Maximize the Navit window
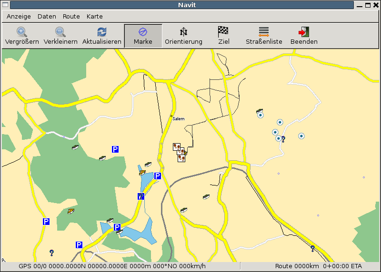This screenshot has width=381, height=272. [368, 5]
